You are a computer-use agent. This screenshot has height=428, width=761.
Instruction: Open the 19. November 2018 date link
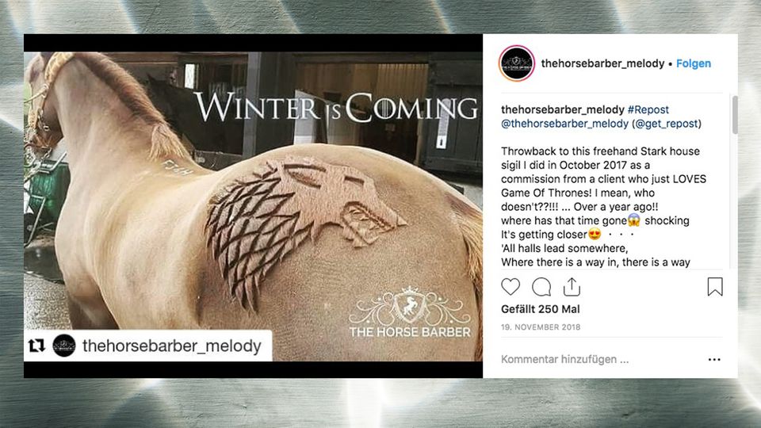(x=541, y=327)
